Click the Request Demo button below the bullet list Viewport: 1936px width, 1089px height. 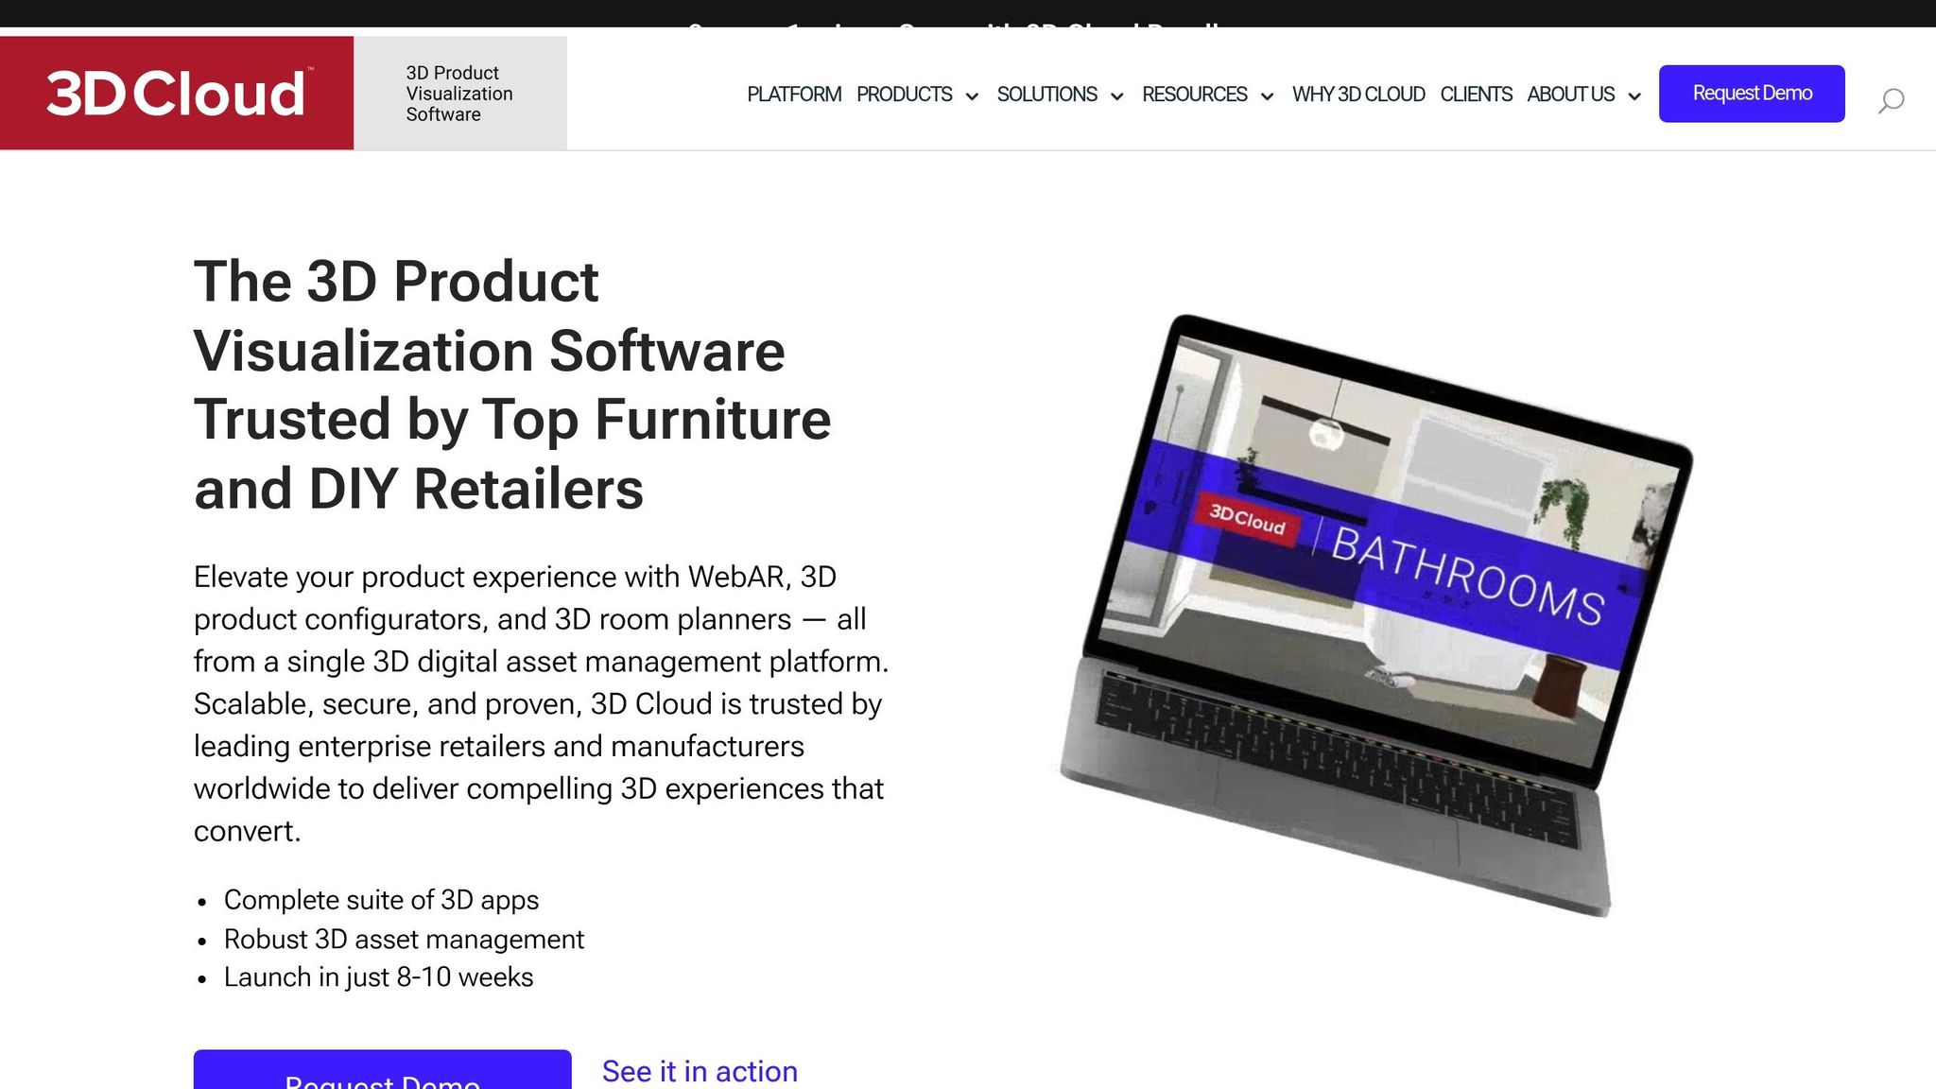(x=382, y=1069)
